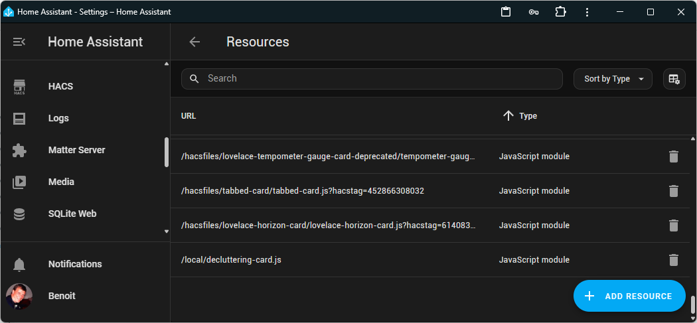Click JavaScript module in the horizon-card row
The width and height of the screenshot is (697, 323).
pos(534,226)
